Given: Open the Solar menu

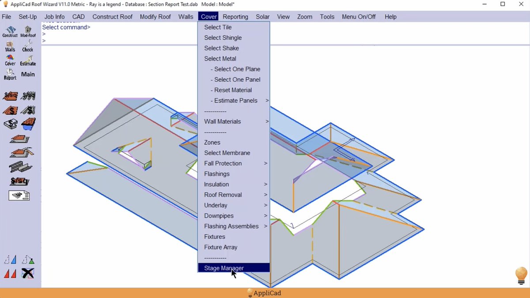Looking at the screenshot, I should point(263,17).
